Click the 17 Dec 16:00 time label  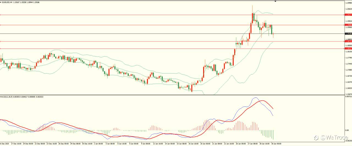16,144
